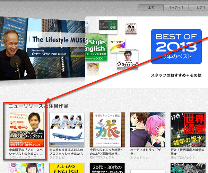Viewport: 208px width, 173px height.
Task: Open The Lifestyle MUSEUM banner
Action: point(42,48)
